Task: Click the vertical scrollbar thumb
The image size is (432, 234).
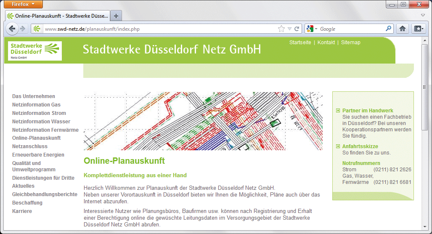Action: point(424,87)
